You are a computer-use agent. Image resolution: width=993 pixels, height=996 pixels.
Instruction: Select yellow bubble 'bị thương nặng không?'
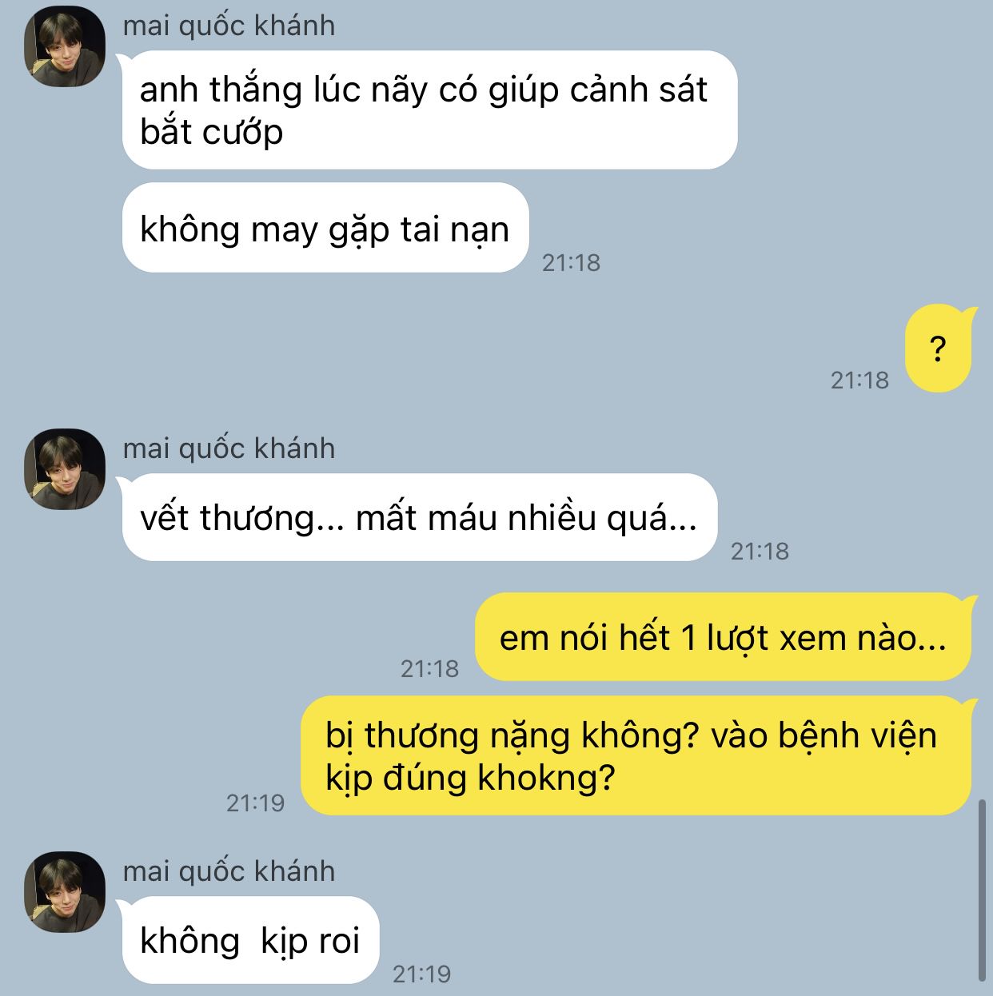point(636,755)
